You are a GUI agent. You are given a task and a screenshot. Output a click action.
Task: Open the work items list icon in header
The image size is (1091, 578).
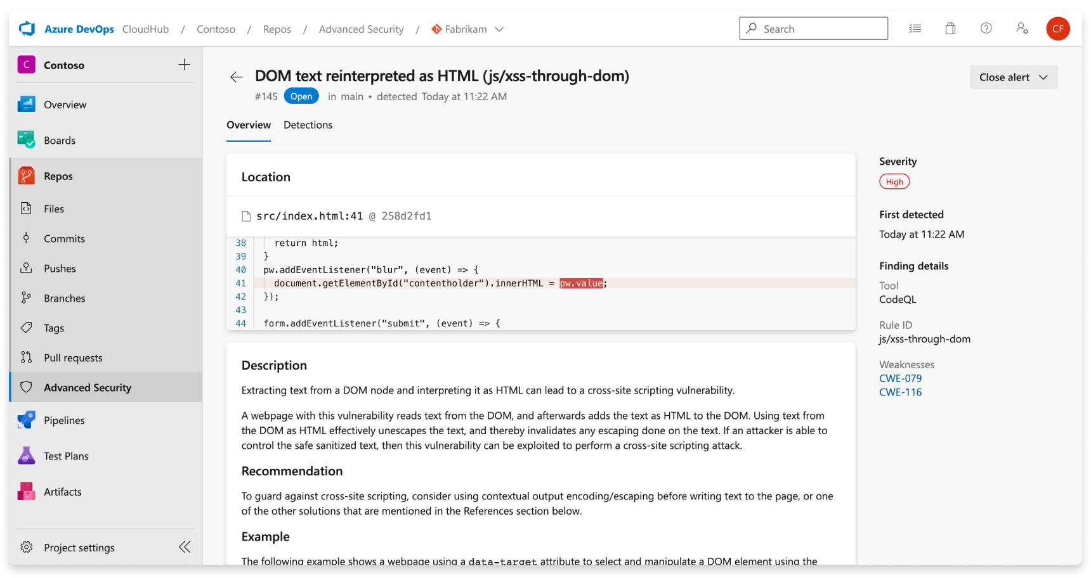[x=915, y=29]
